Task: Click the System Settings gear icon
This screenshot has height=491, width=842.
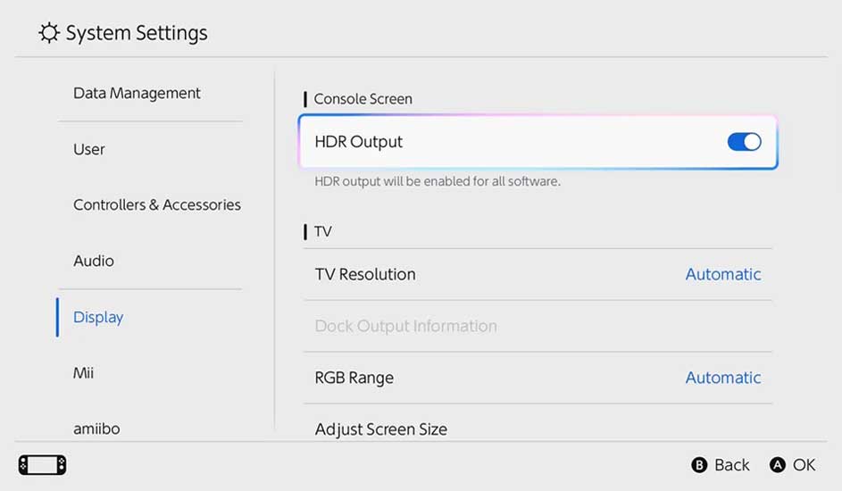Action: [49, 34]
